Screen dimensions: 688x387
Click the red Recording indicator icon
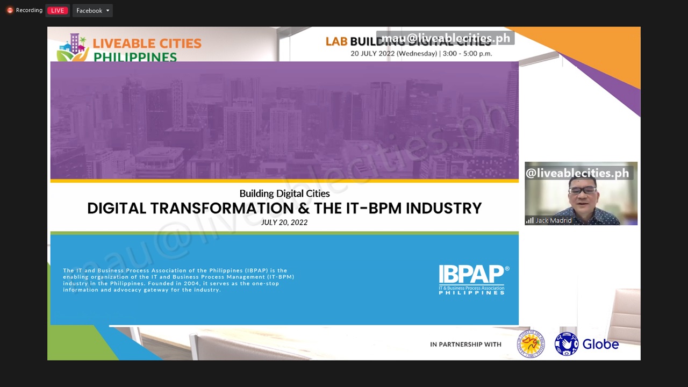[10, 10]
